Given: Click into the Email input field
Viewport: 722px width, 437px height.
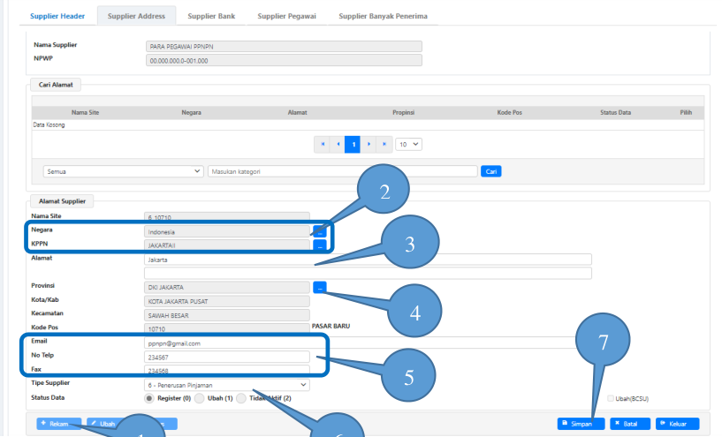Looking at the screenshot, I should coord(226,343).
